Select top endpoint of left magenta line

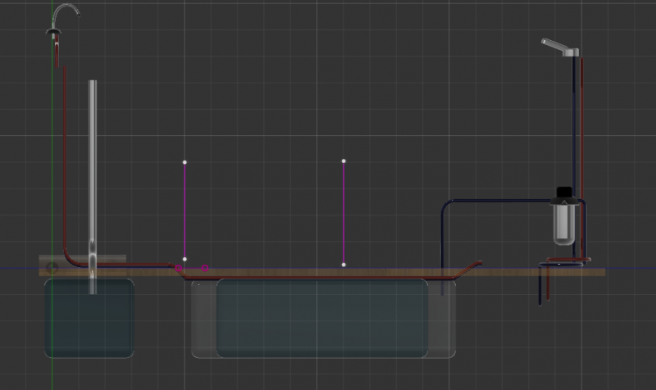click(x=184, y=162)
